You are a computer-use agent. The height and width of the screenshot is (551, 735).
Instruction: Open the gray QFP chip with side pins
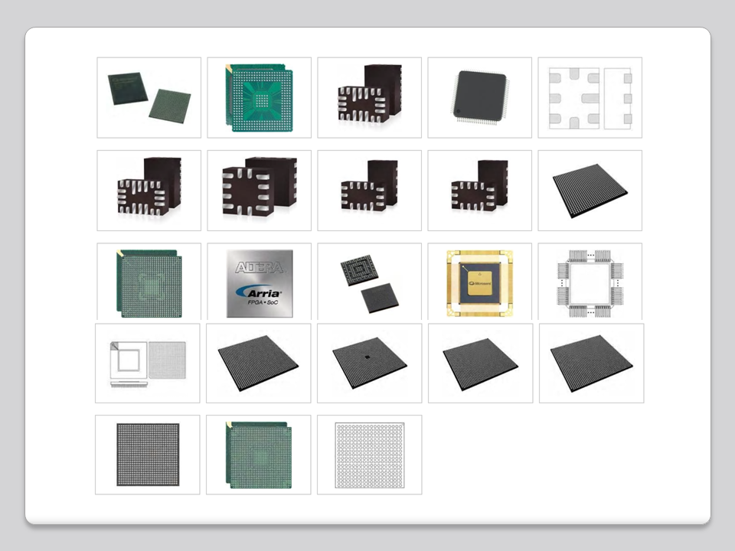(x=479, y=97)
